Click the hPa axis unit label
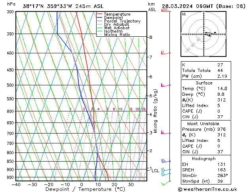Screen dimensions: 249x192 point(11,4)
